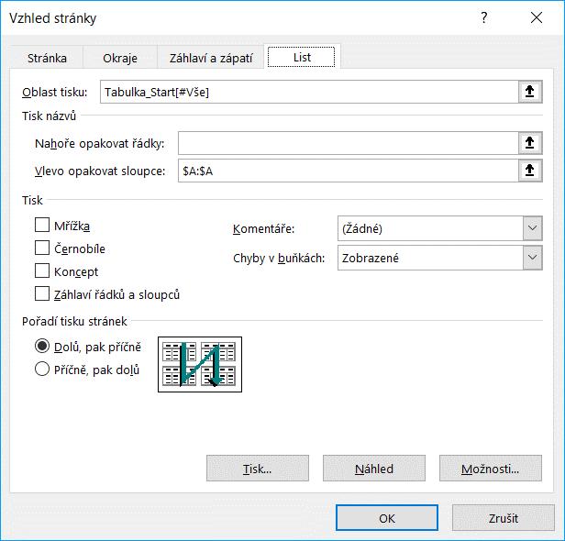Click the Oblast tisku input field

(x=309, y=92)
